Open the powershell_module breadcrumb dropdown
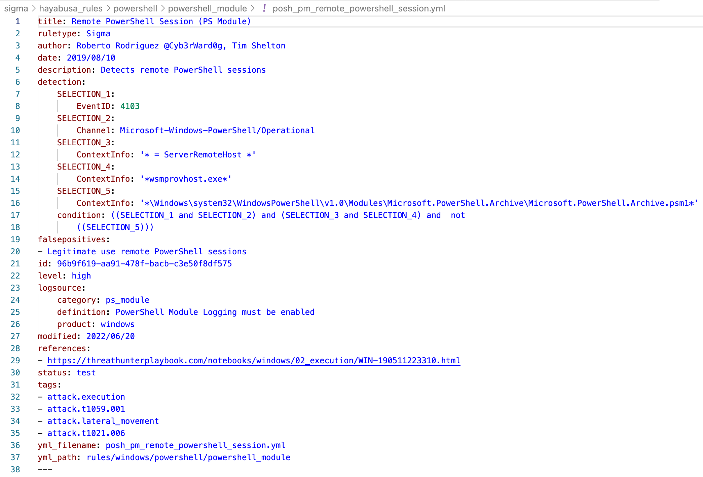Viewport: 703px width, 477px height. tap(208, 8)
